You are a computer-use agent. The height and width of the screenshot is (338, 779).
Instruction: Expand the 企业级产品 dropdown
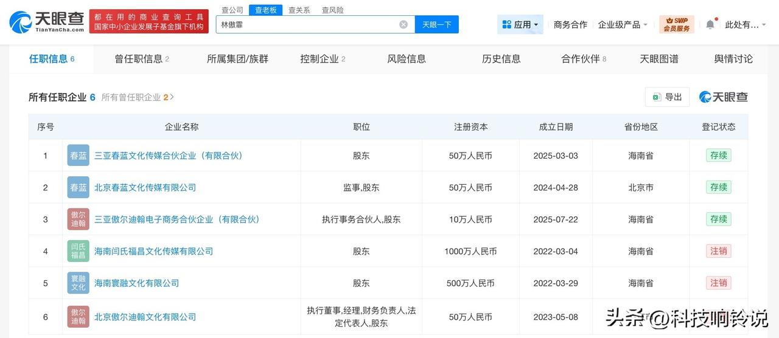(623, 24)
